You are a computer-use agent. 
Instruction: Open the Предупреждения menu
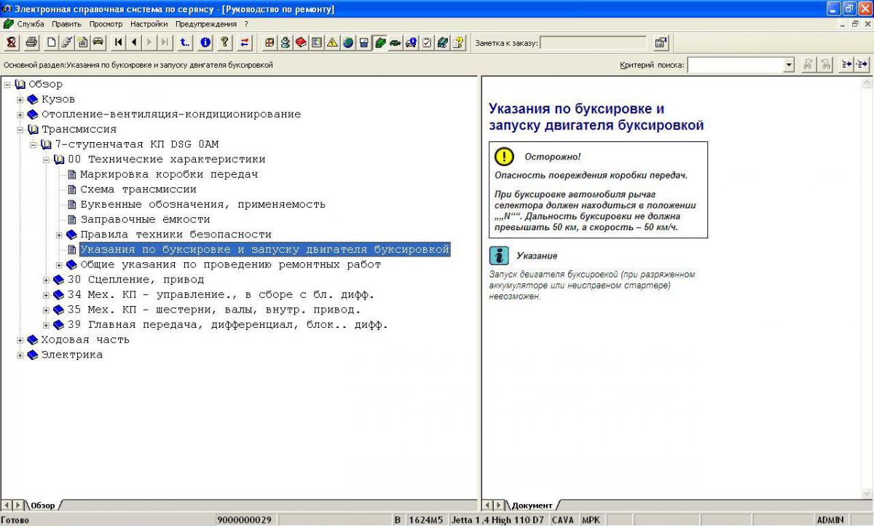coord(208,24)
